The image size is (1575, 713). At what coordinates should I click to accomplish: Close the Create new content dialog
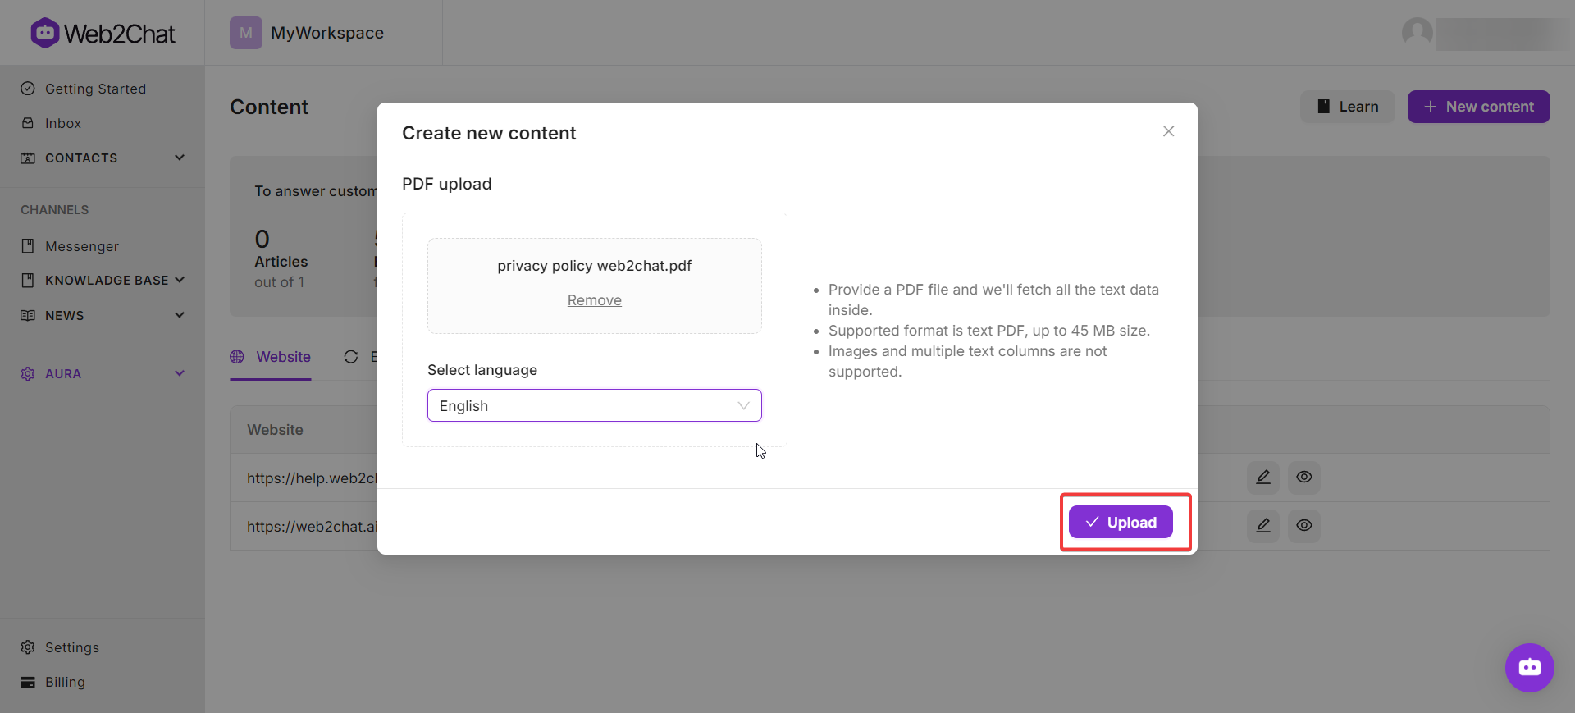1169,131
